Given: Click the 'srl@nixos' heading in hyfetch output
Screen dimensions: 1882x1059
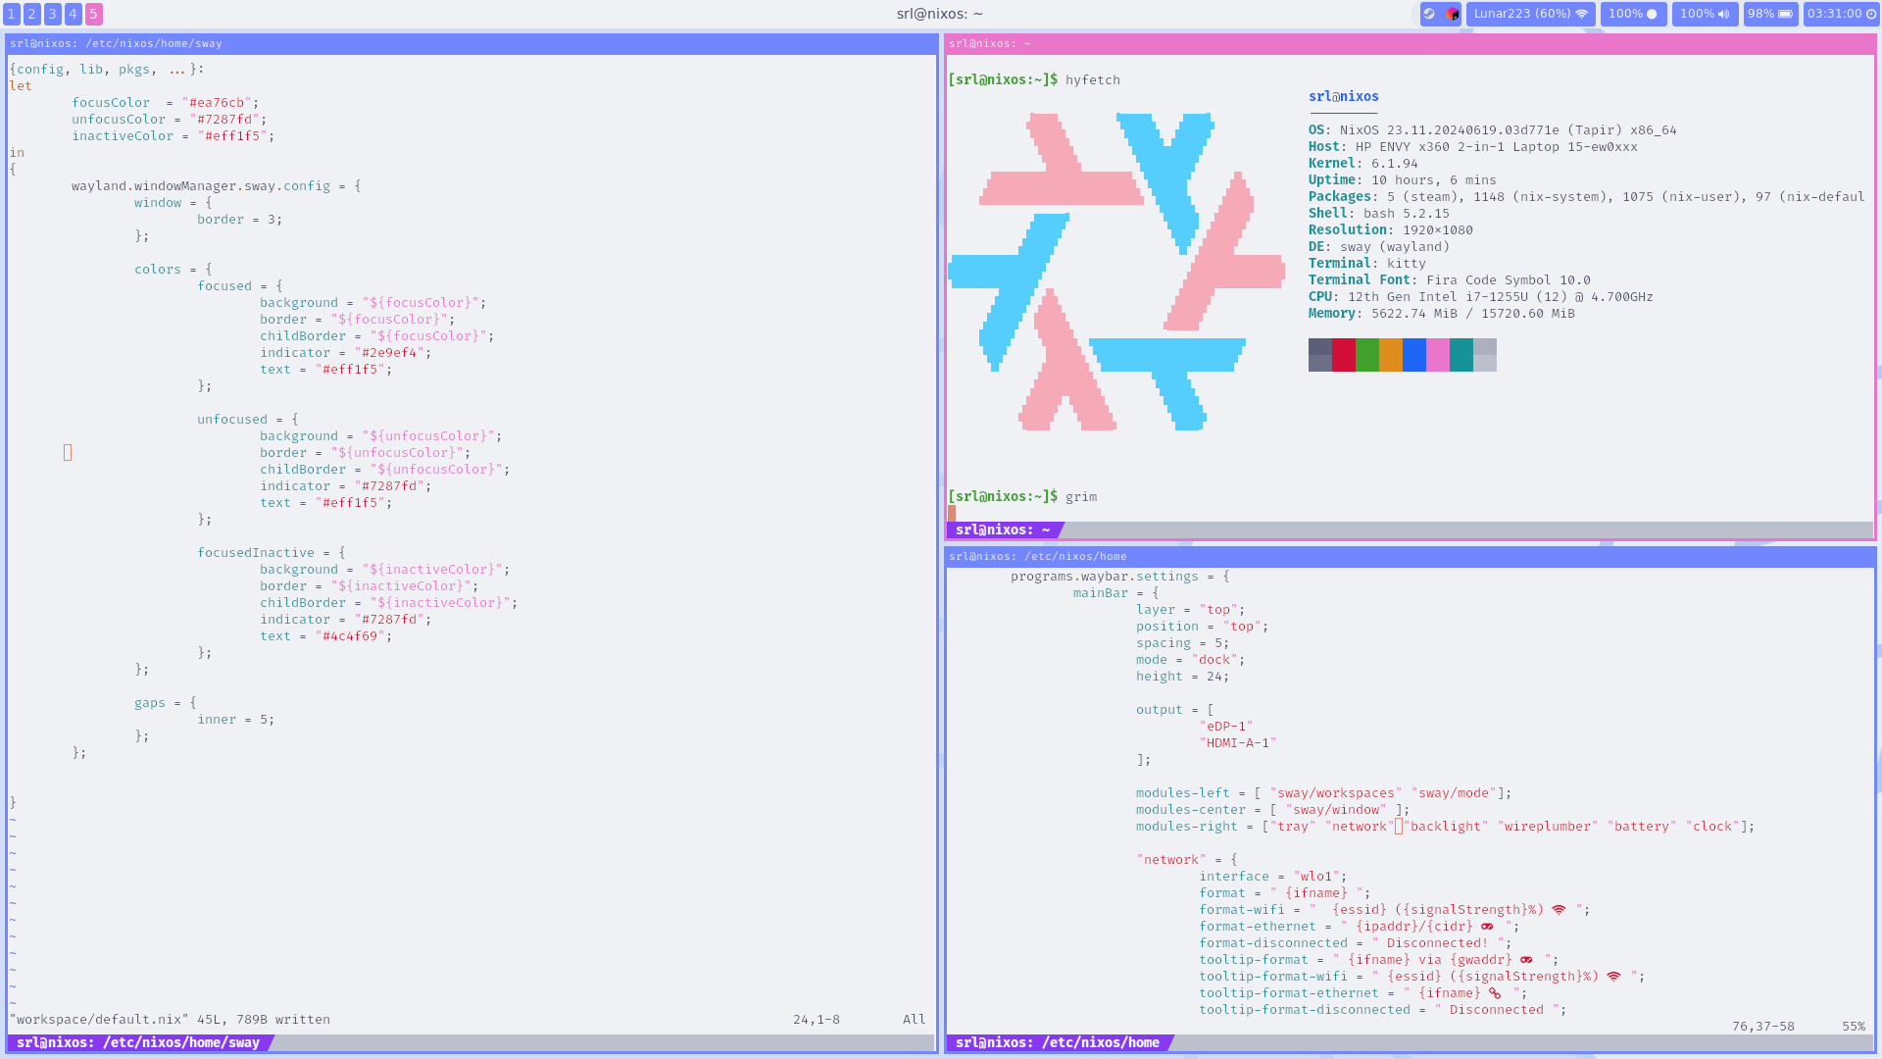Looking at the screenshot, I should point(1344,96).
